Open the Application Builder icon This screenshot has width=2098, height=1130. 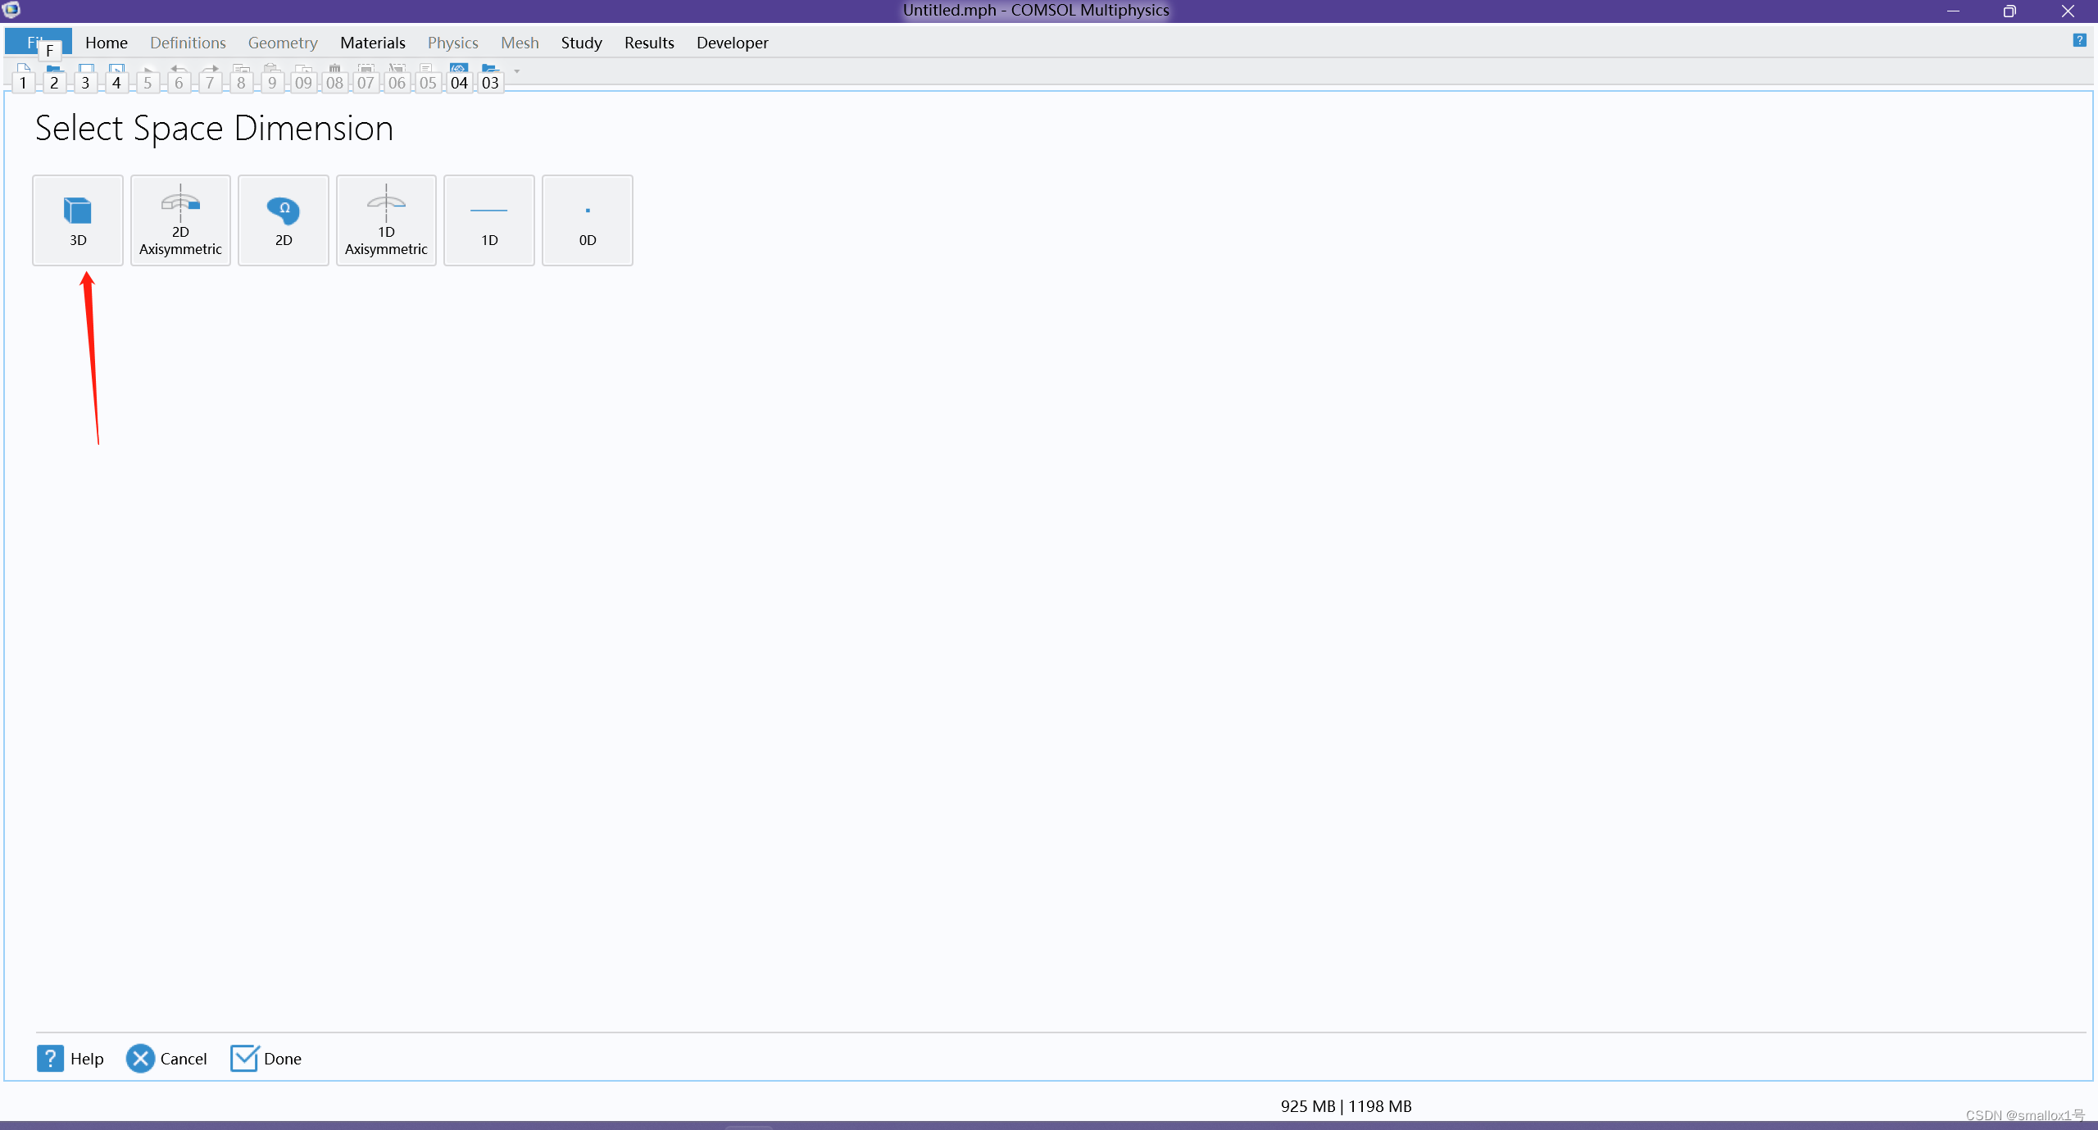click(459, 68)
